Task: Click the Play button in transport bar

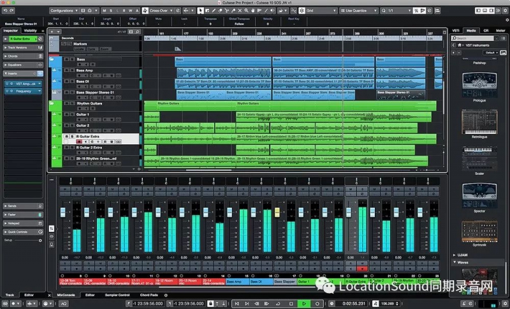Action: [x=304, y=303]
